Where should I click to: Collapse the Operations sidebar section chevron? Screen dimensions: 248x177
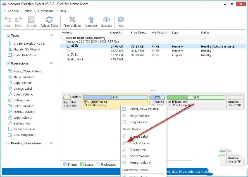51,64
